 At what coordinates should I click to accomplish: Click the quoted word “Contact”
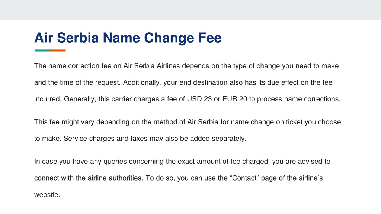245,178
